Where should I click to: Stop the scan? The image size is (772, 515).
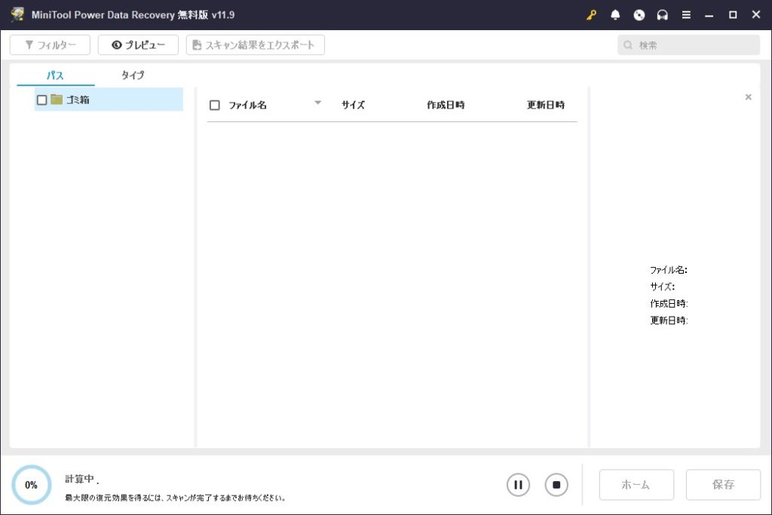pos(556,485)
